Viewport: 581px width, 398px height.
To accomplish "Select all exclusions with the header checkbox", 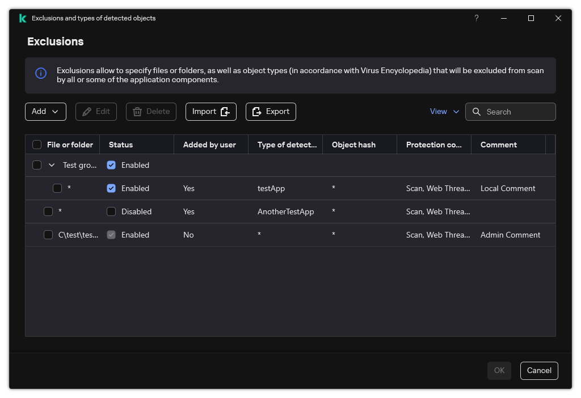I will [x=37, y=144].
